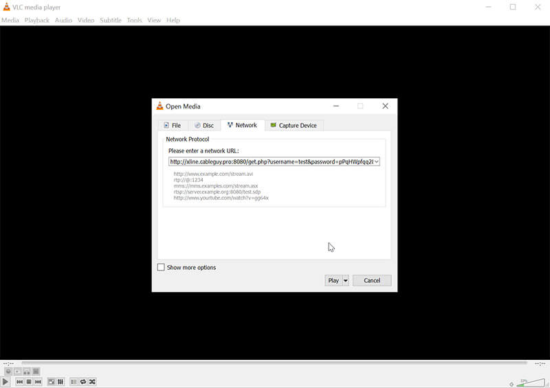
Task: Click the Stop playback square button
Action: 29,382
